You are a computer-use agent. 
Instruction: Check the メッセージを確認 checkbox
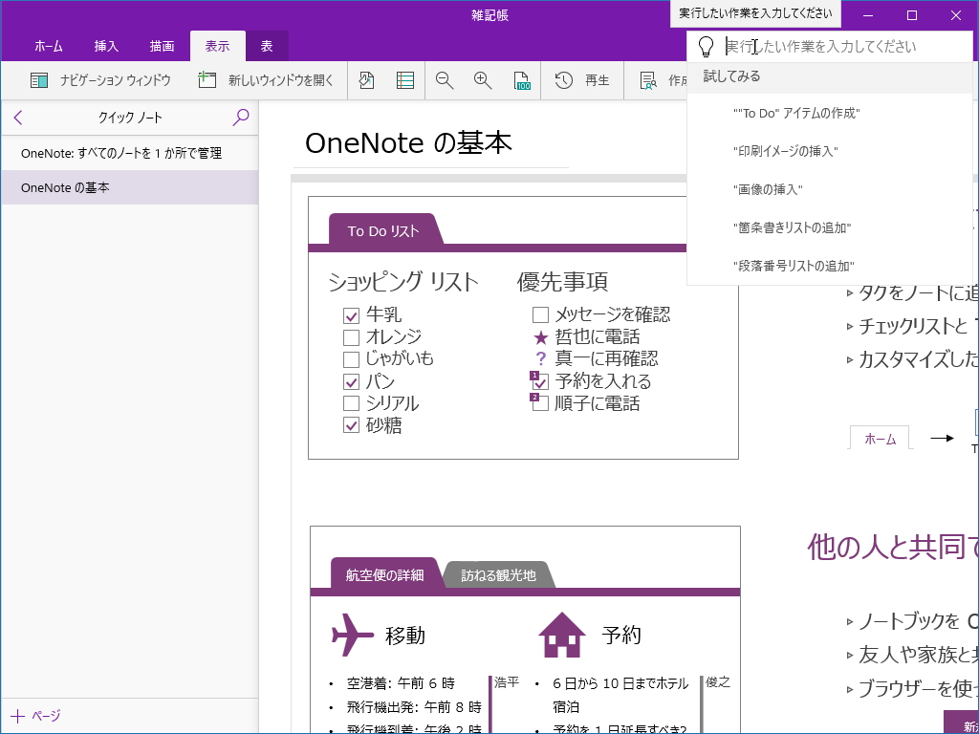(x=541, y=314)
